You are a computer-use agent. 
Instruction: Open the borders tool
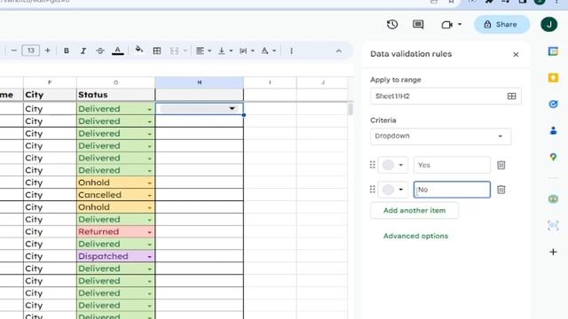(x=157, y=51)
